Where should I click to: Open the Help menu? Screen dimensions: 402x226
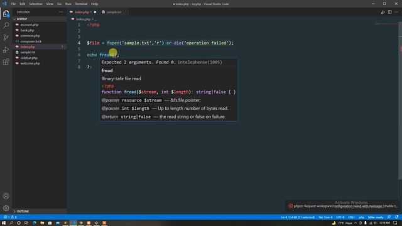pyautogui.click(x=95, y=4)
